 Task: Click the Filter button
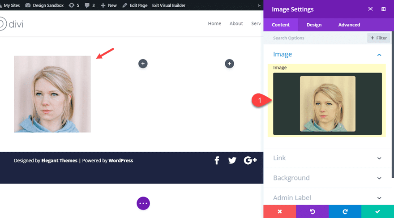pyautogui.click(x=379, y=38)
